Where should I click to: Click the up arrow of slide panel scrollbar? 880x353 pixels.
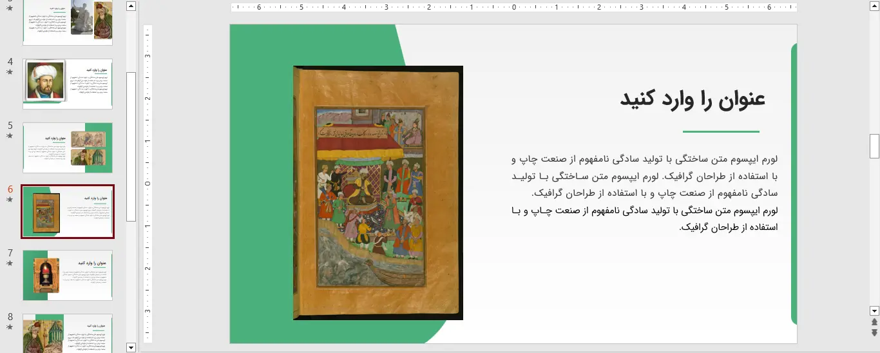(131, 6)
